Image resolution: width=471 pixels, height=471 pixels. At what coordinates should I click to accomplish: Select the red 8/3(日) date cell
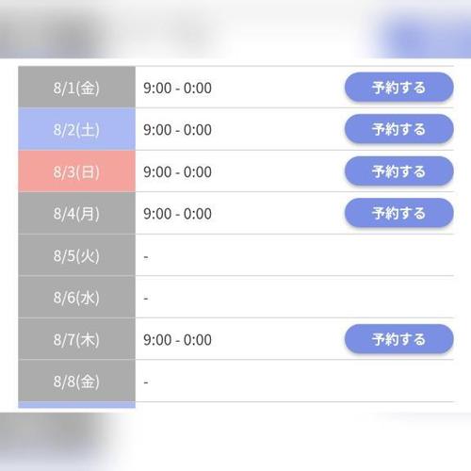[x=76, y=171]
